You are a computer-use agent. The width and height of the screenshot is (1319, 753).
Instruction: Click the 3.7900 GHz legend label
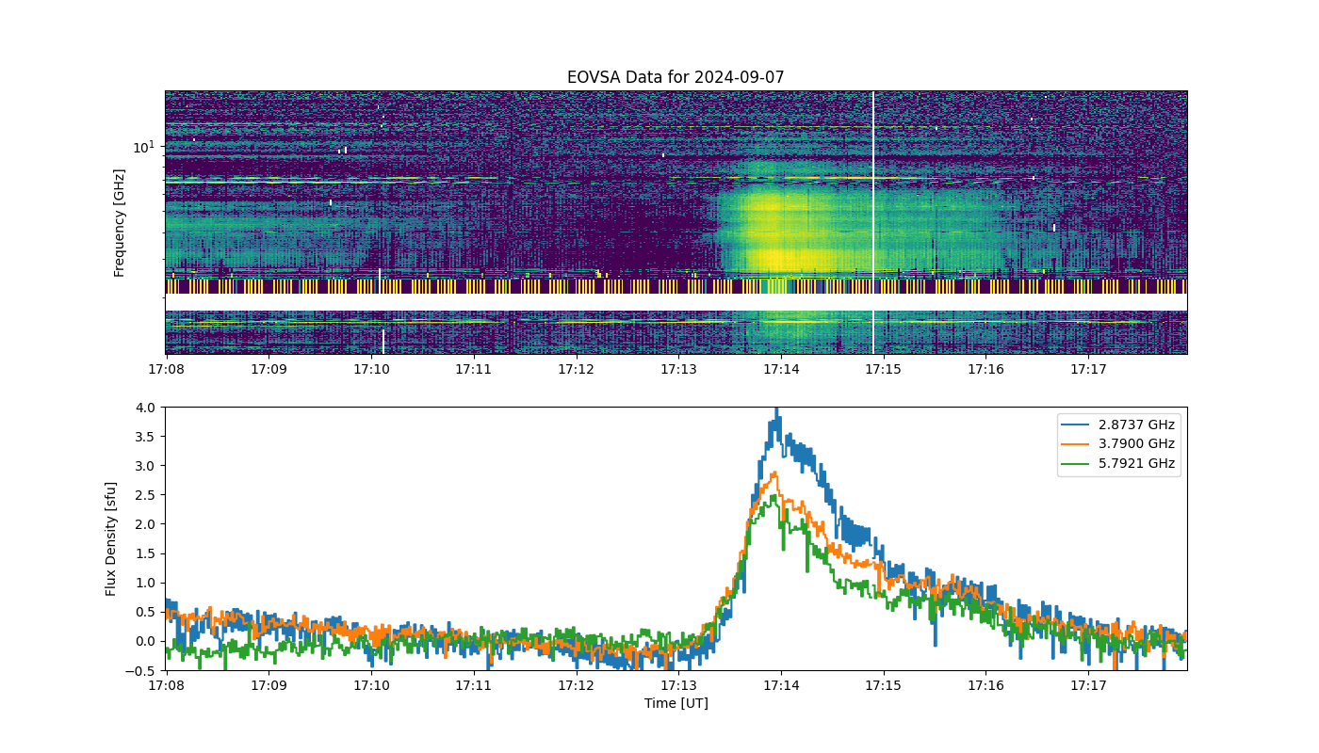pyautogui.click(x=1136, y=444)
